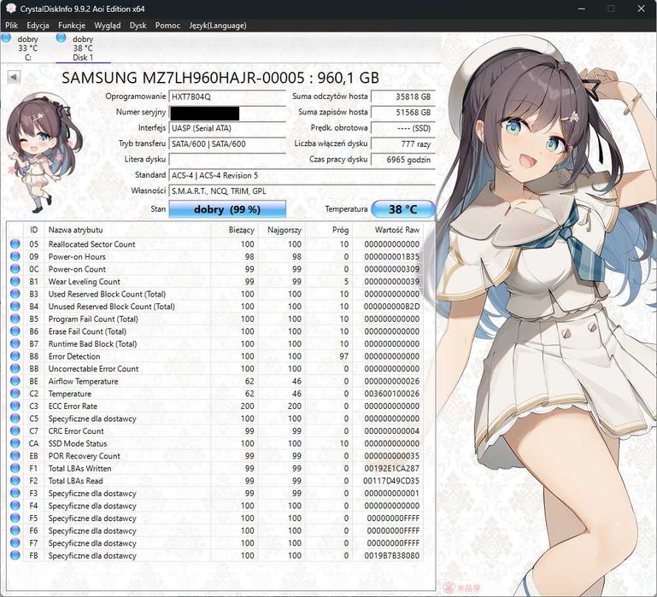
Task: Click status icon of Erase Fail Count
Action: click(15, 331)
